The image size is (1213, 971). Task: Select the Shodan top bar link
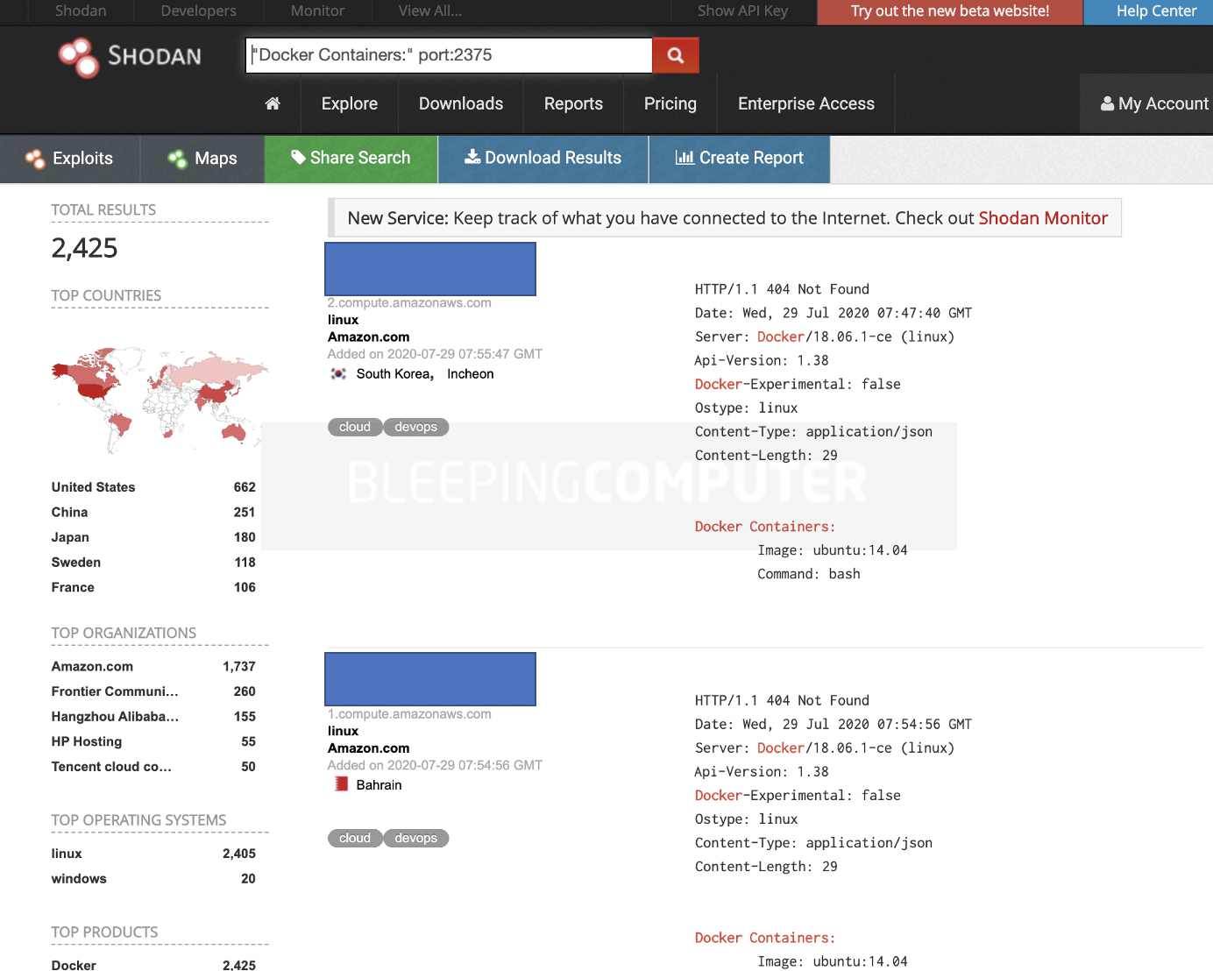81,11
